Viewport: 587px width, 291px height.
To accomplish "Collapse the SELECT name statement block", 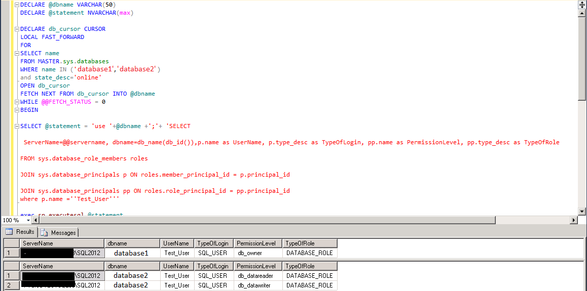I will click(x=16, y=54).
